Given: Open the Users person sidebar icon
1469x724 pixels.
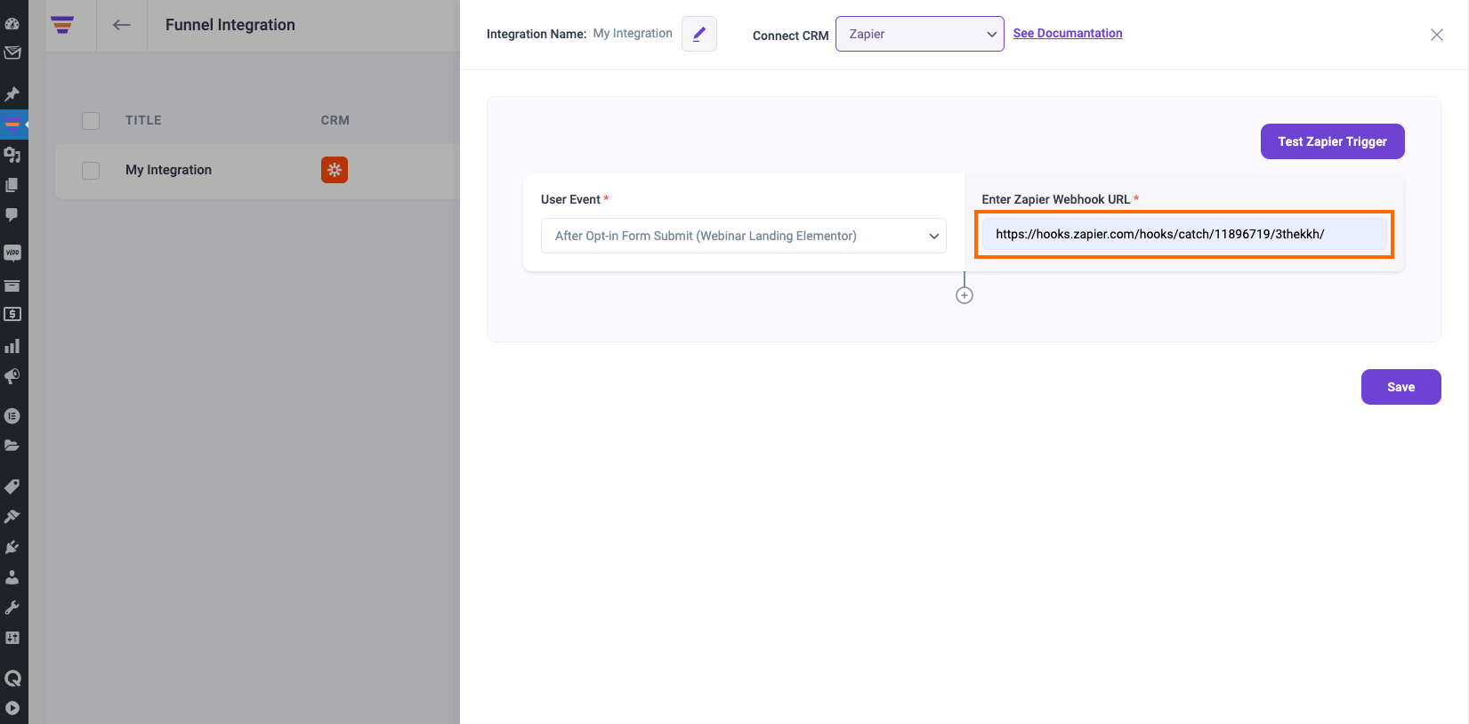Looking at the screenshot, I should click(12, 577).
